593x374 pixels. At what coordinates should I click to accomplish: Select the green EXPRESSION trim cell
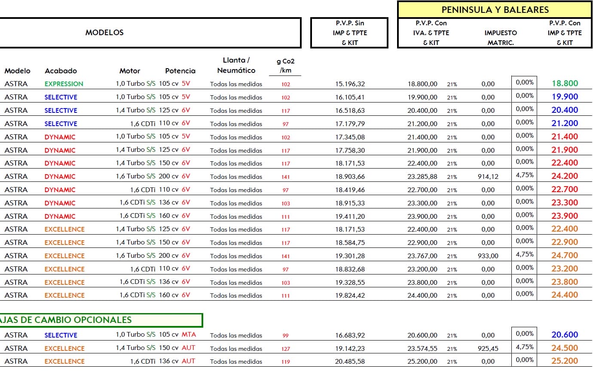tap(64, 84)
